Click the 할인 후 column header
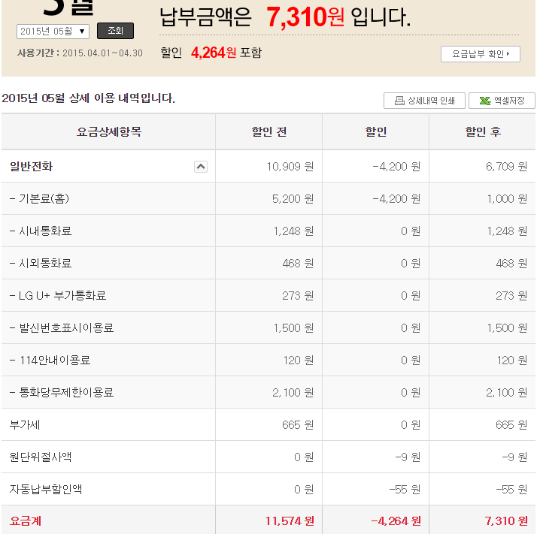537x534 pixels. pos(482,132)
